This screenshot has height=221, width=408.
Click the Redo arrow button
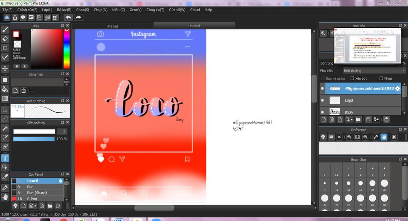point(78,18)
